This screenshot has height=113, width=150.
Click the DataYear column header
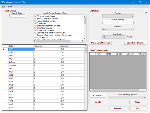tap(131, 54)
